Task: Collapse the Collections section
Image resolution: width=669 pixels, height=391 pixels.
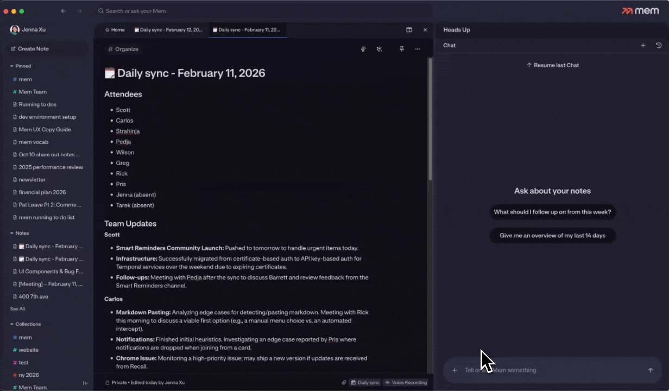Action: point(25,324)
